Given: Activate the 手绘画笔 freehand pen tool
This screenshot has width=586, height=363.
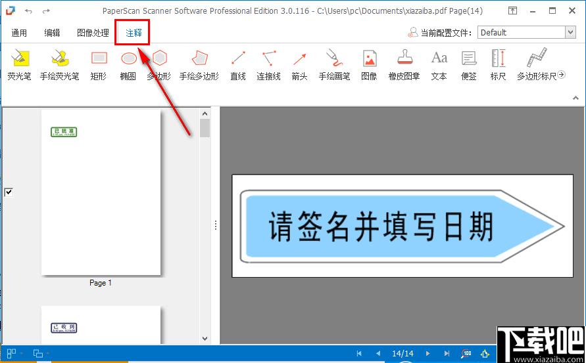Looking at the screenshot, I should click(335, 65).
